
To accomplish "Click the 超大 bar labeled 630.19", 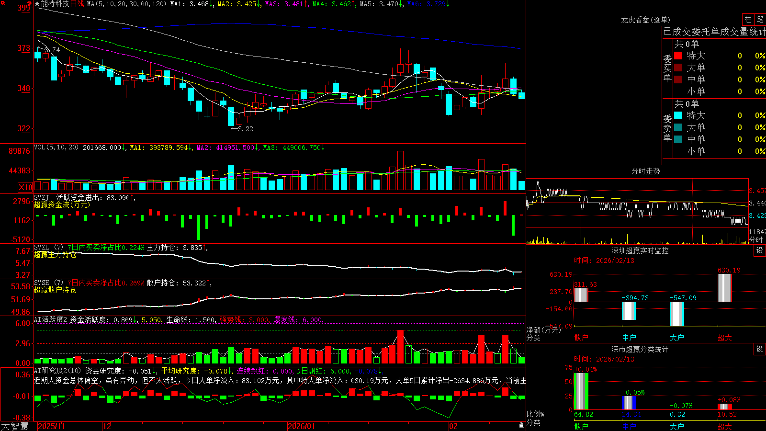I will [725, 288].
